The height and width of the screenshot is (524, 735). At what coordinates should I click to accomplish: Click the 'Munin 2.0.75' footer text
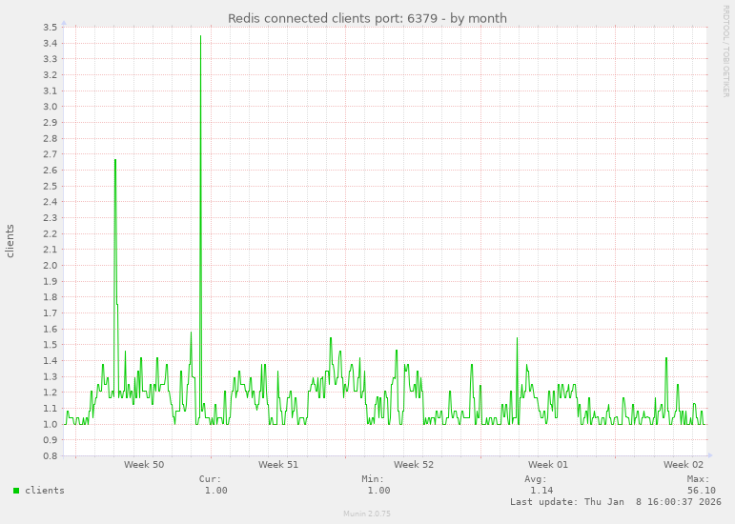pyautogui.click(x=367, y=514)
